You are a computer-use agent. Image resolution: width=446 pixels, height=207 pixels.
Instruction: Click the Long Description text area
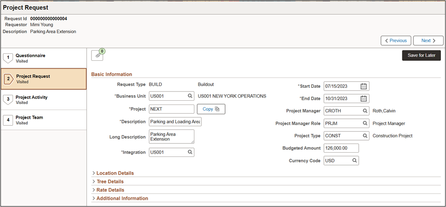(172, 137)
